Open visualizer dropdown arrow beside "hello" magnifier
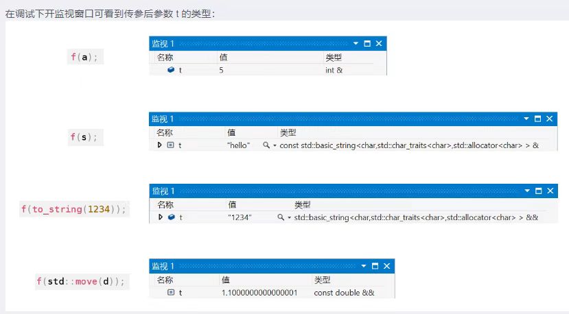The height and width of the screenshot is (314, 569). [x=275, y=145]
